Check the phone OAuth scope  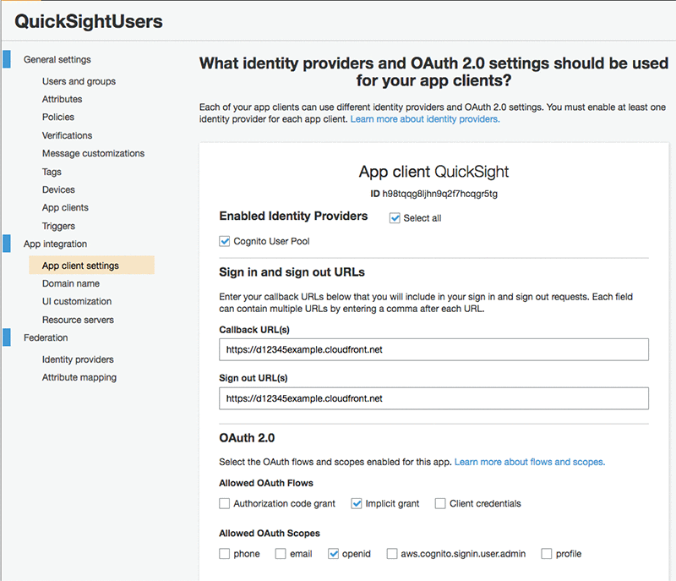224,553
